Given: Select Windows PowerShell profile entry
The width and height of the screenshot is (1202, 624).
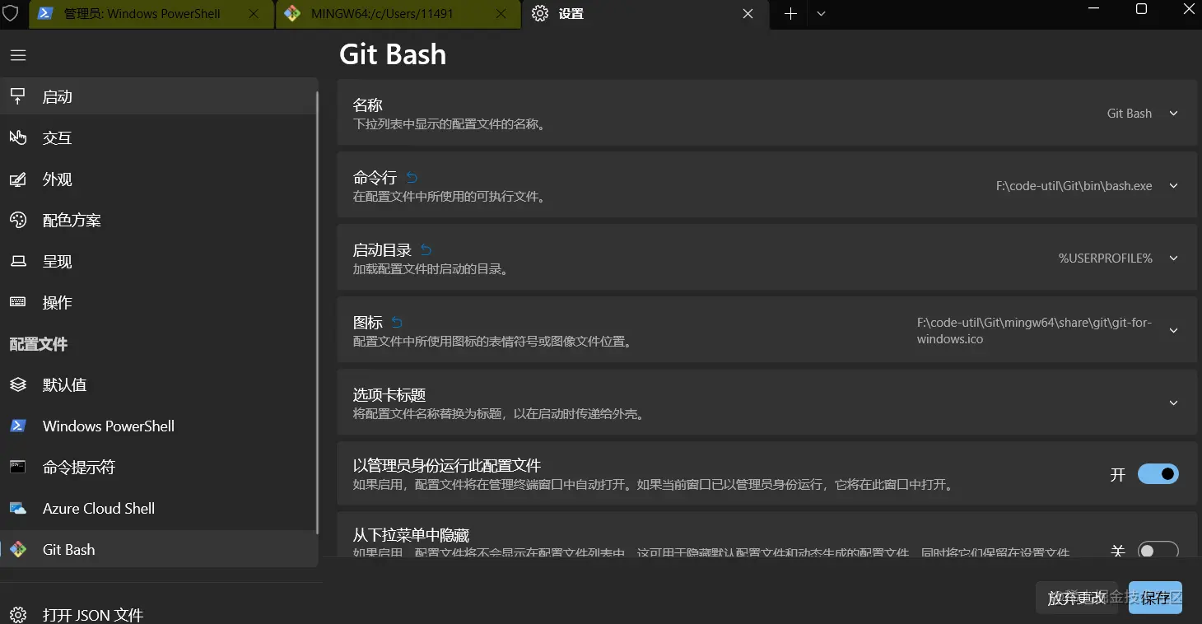Looking at the screenshot, I should [159, 426].
